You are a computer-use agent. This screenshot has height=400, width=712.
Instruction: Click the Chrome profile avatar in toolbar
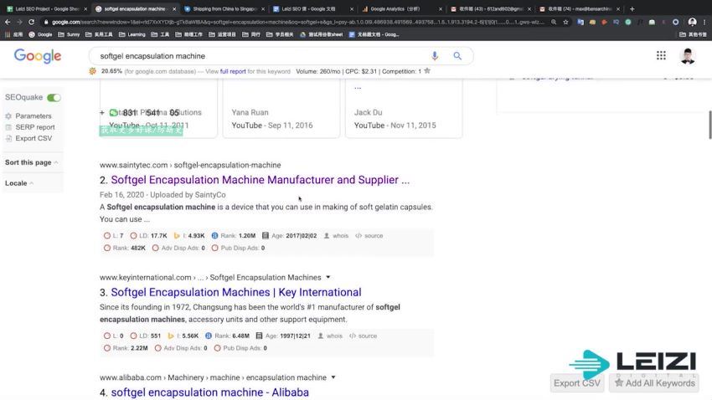click(692, 22)
